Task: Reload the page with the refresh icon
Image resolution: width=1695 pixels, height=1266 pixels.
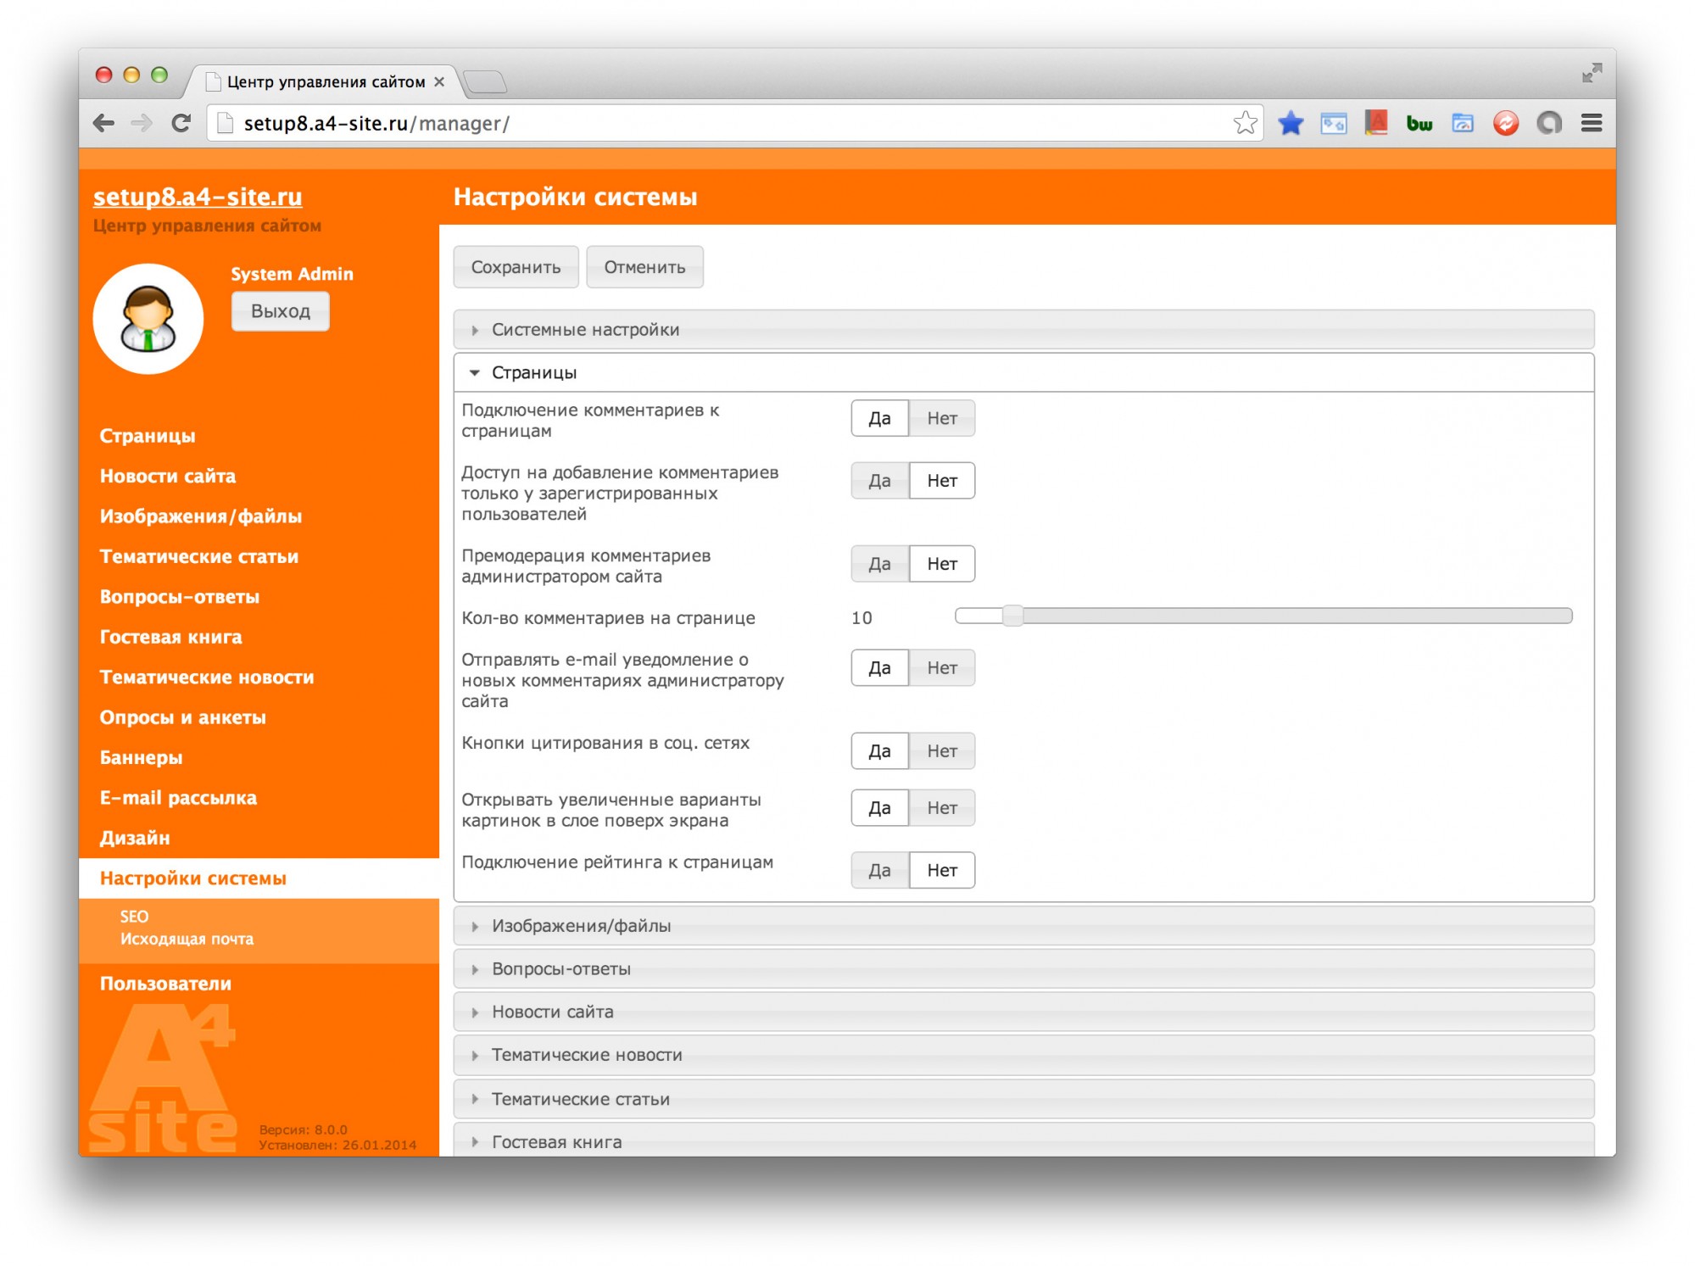Action: [x=181, y=123]
